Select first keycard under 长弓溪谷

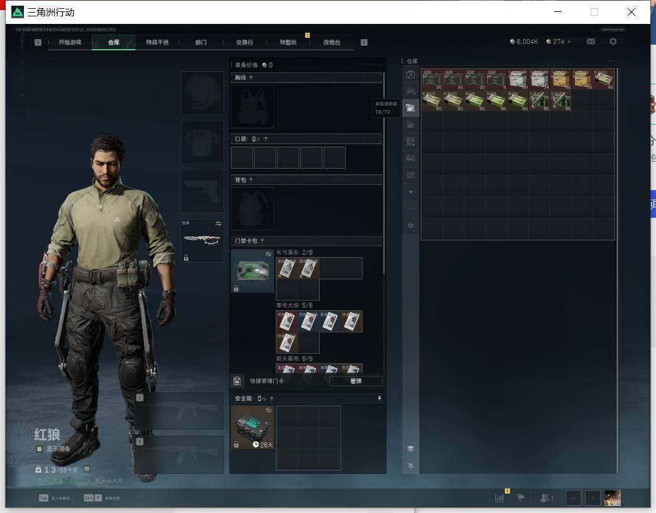point(287,268)
